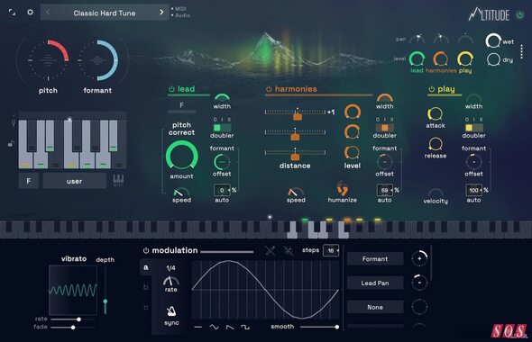The image size is (532, 342).
Task: Open the settings gear menu
Action: pyautogui.click(x=30, y=13)
